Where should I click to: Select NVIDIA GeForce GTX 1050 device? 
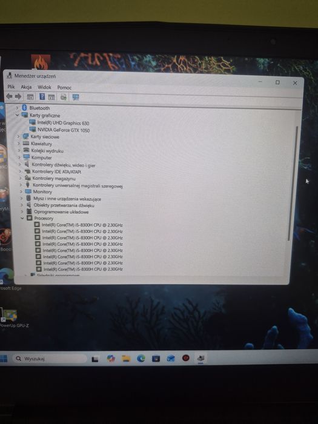[x=64, y=130]
